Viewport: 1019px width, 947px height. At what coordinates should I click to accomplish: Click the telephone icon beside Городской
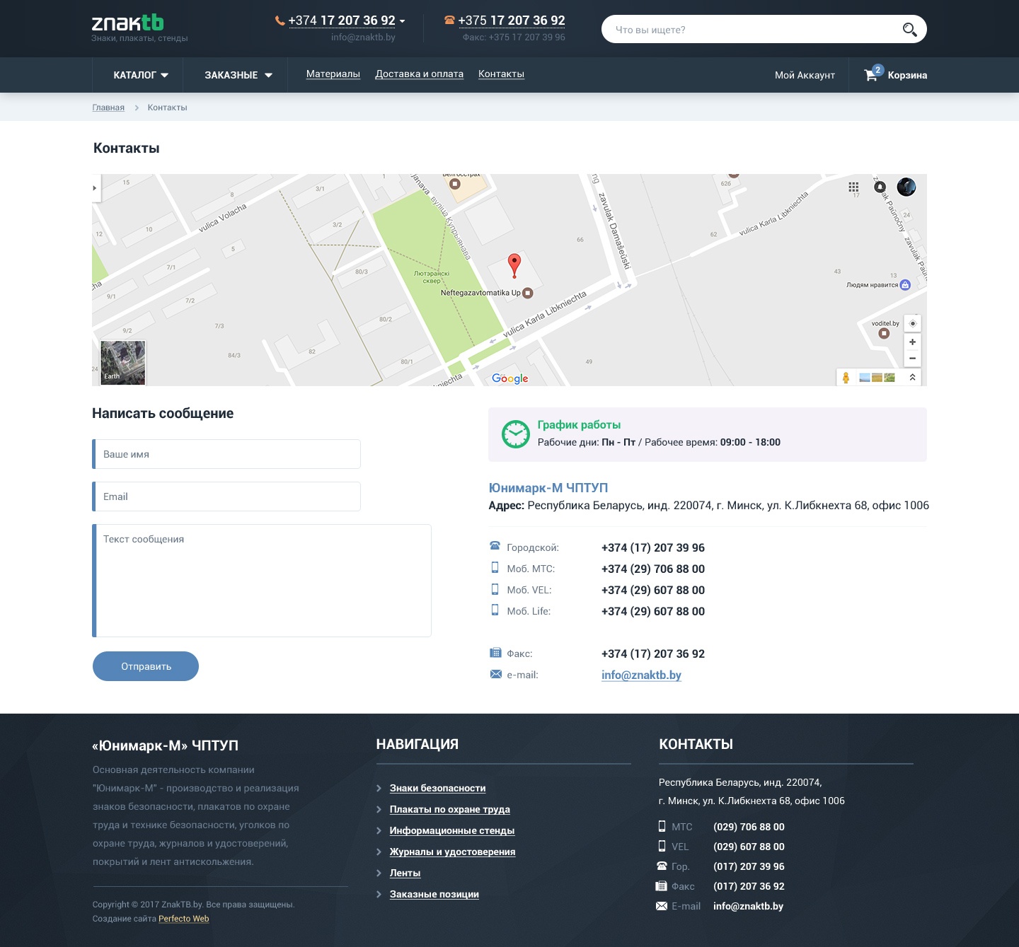tap(495, 545)
